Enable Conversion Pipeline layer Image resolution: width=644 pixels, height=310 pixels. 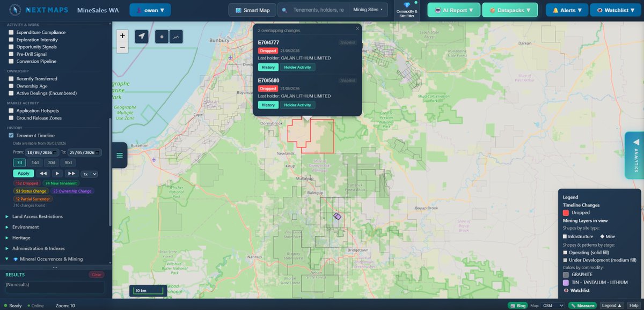pyautogui.click(x=11, y=61)
